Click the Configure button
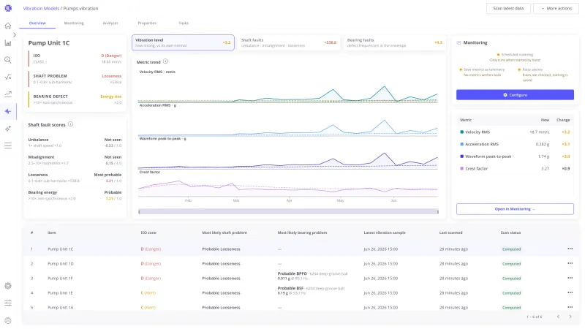The width and height of the screenshot is (585, 329). tap(515, 95)
